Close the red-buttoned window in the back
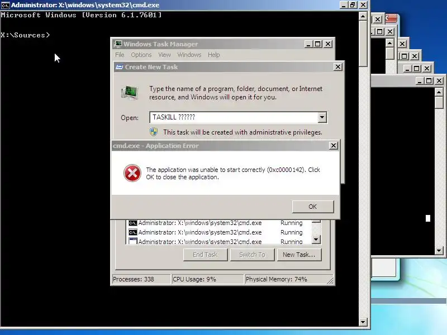Screen dimensions: 447x335 [391, 18]
